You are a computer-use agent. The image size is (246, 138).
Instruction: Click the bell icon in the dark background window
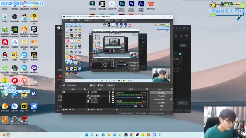181,36
